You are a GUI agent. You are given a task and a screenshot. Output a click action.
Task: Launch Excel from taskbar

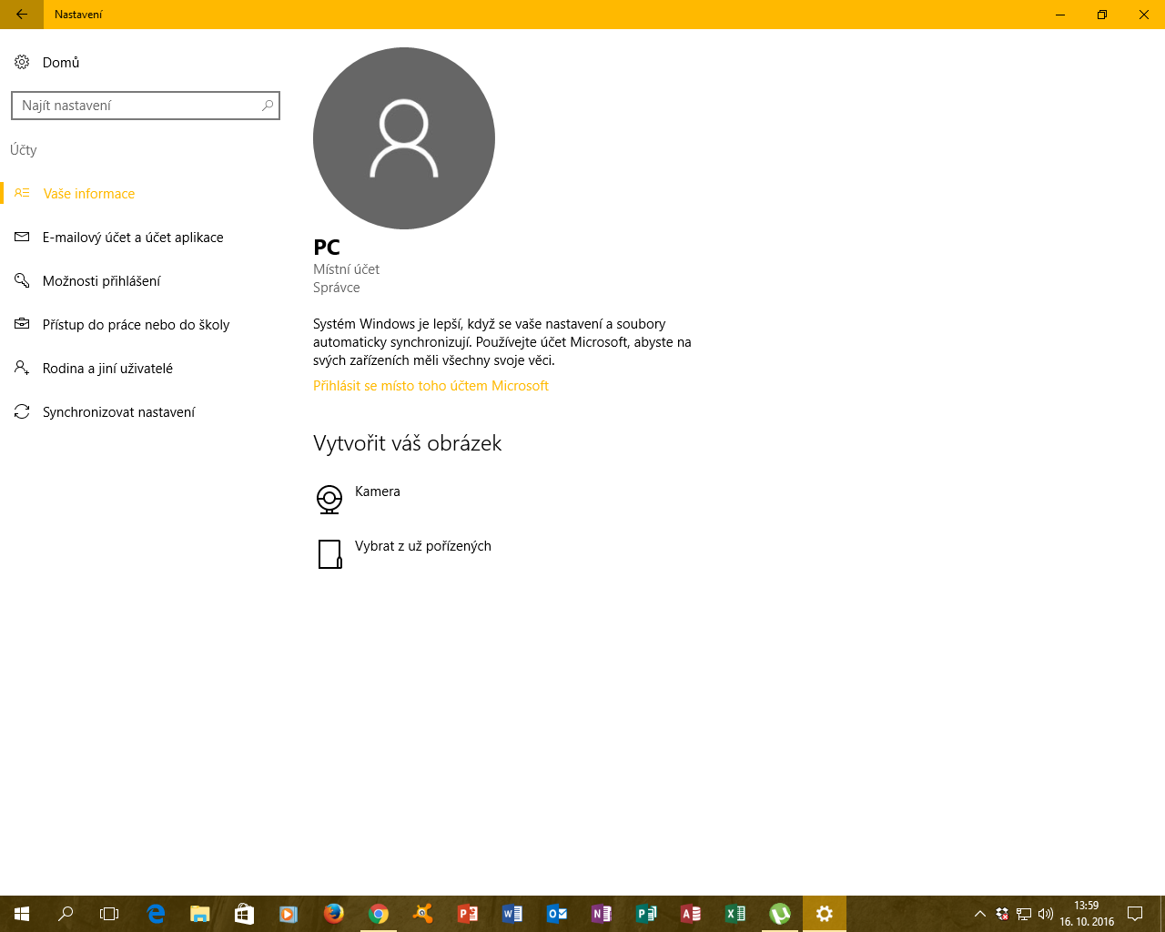[735, 914]
